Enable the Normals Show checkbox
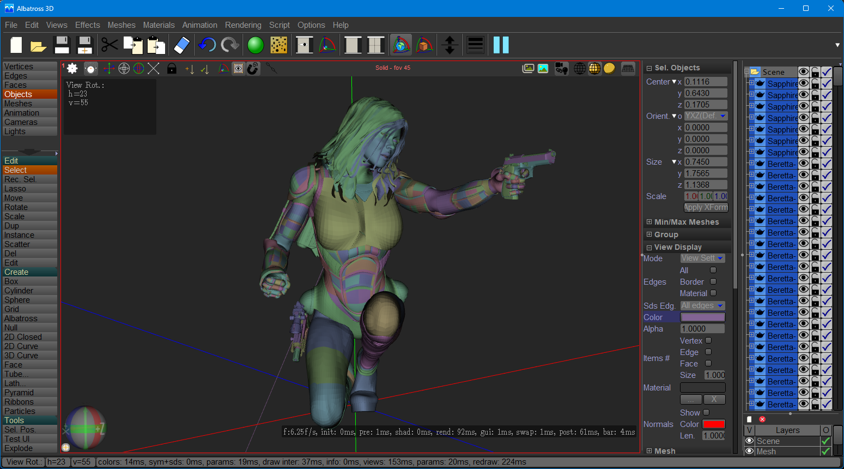844x469 pixels. click(x=706, y=412)
